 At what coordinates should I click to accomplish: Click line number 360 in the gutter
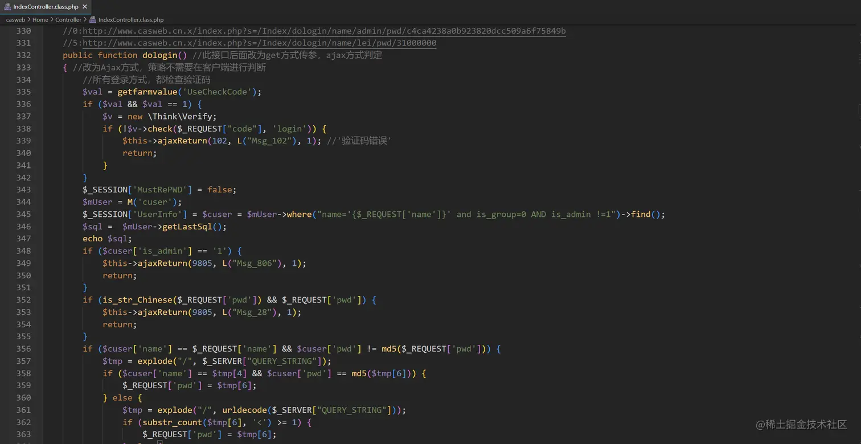[x=23, y=398]
